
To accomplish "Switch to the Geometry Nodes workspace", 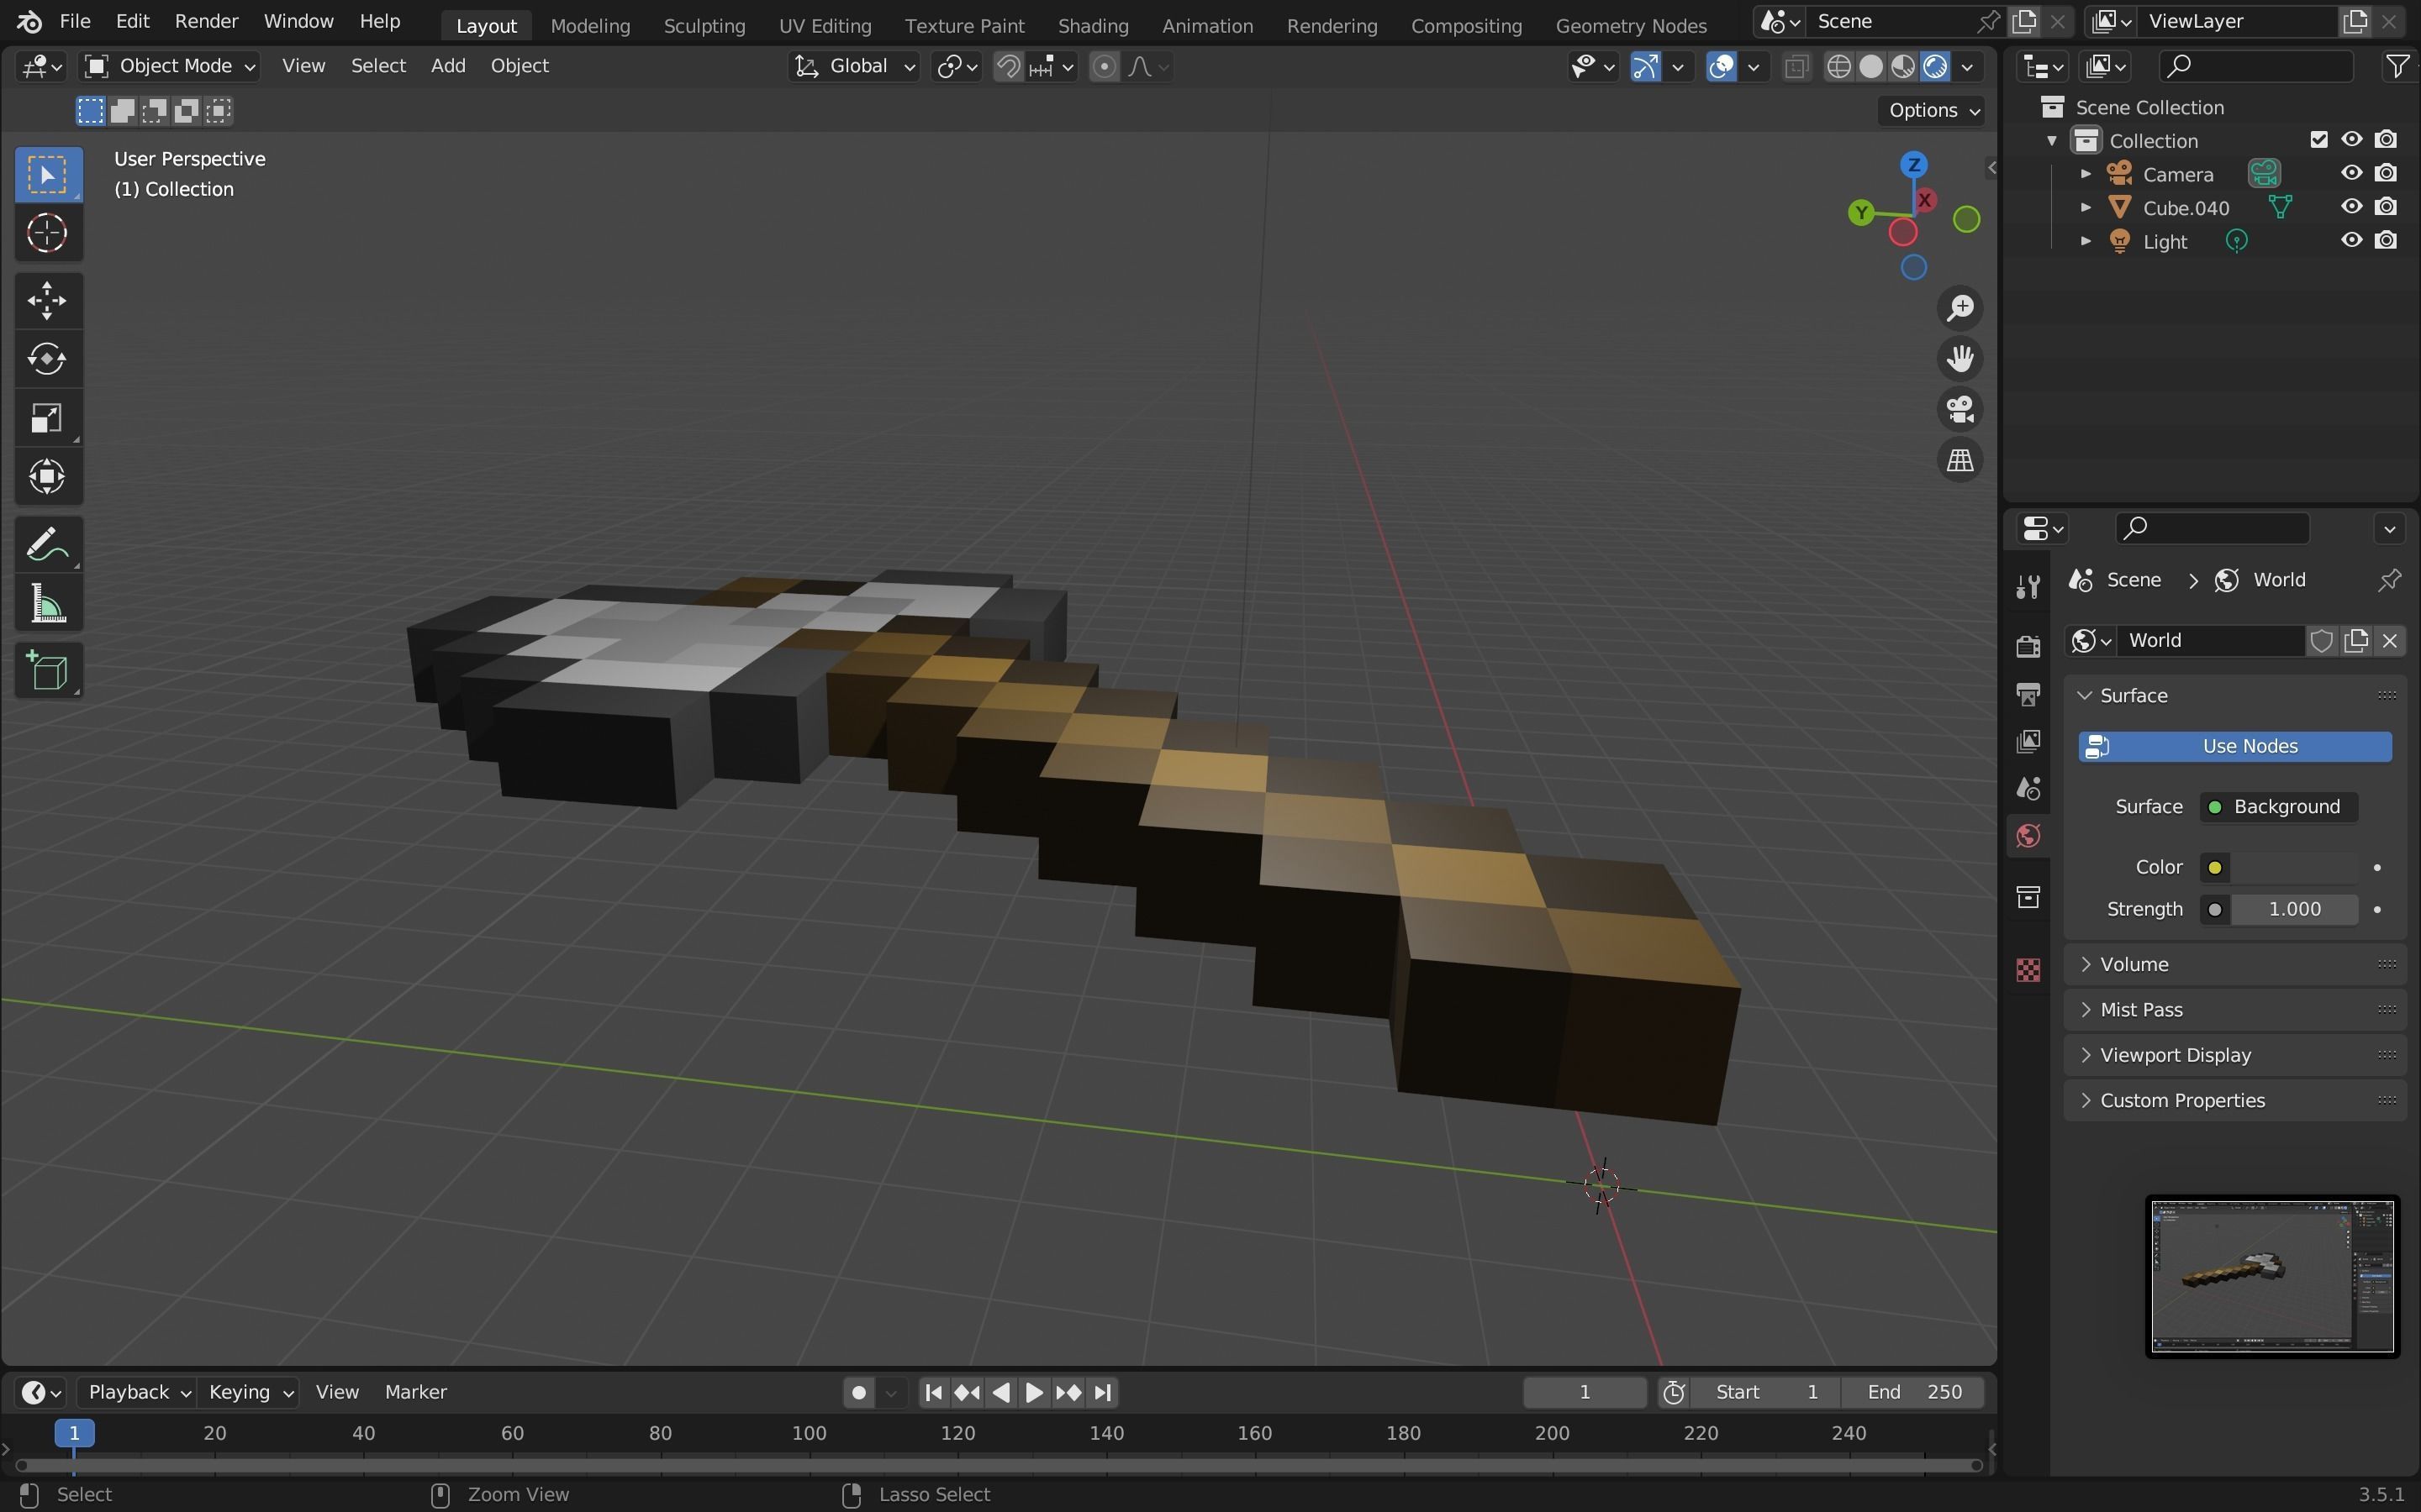I will (1631, 25).
